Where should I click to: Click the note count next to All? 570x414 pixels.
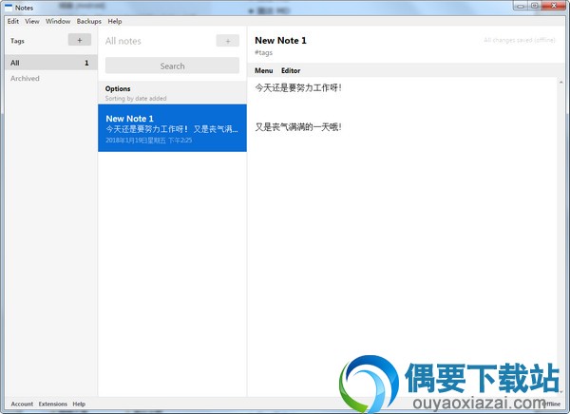click(86, 63)
